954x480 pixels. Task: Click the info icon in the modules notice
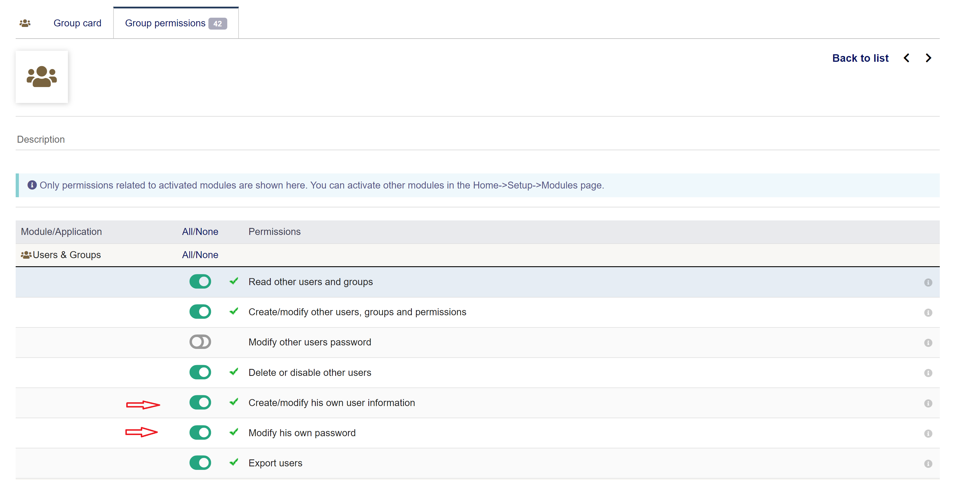coord(32,185)
